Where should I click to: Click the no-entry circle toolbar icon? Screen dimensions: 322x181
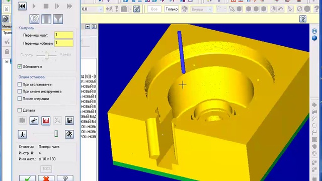[x=300, y=9]
